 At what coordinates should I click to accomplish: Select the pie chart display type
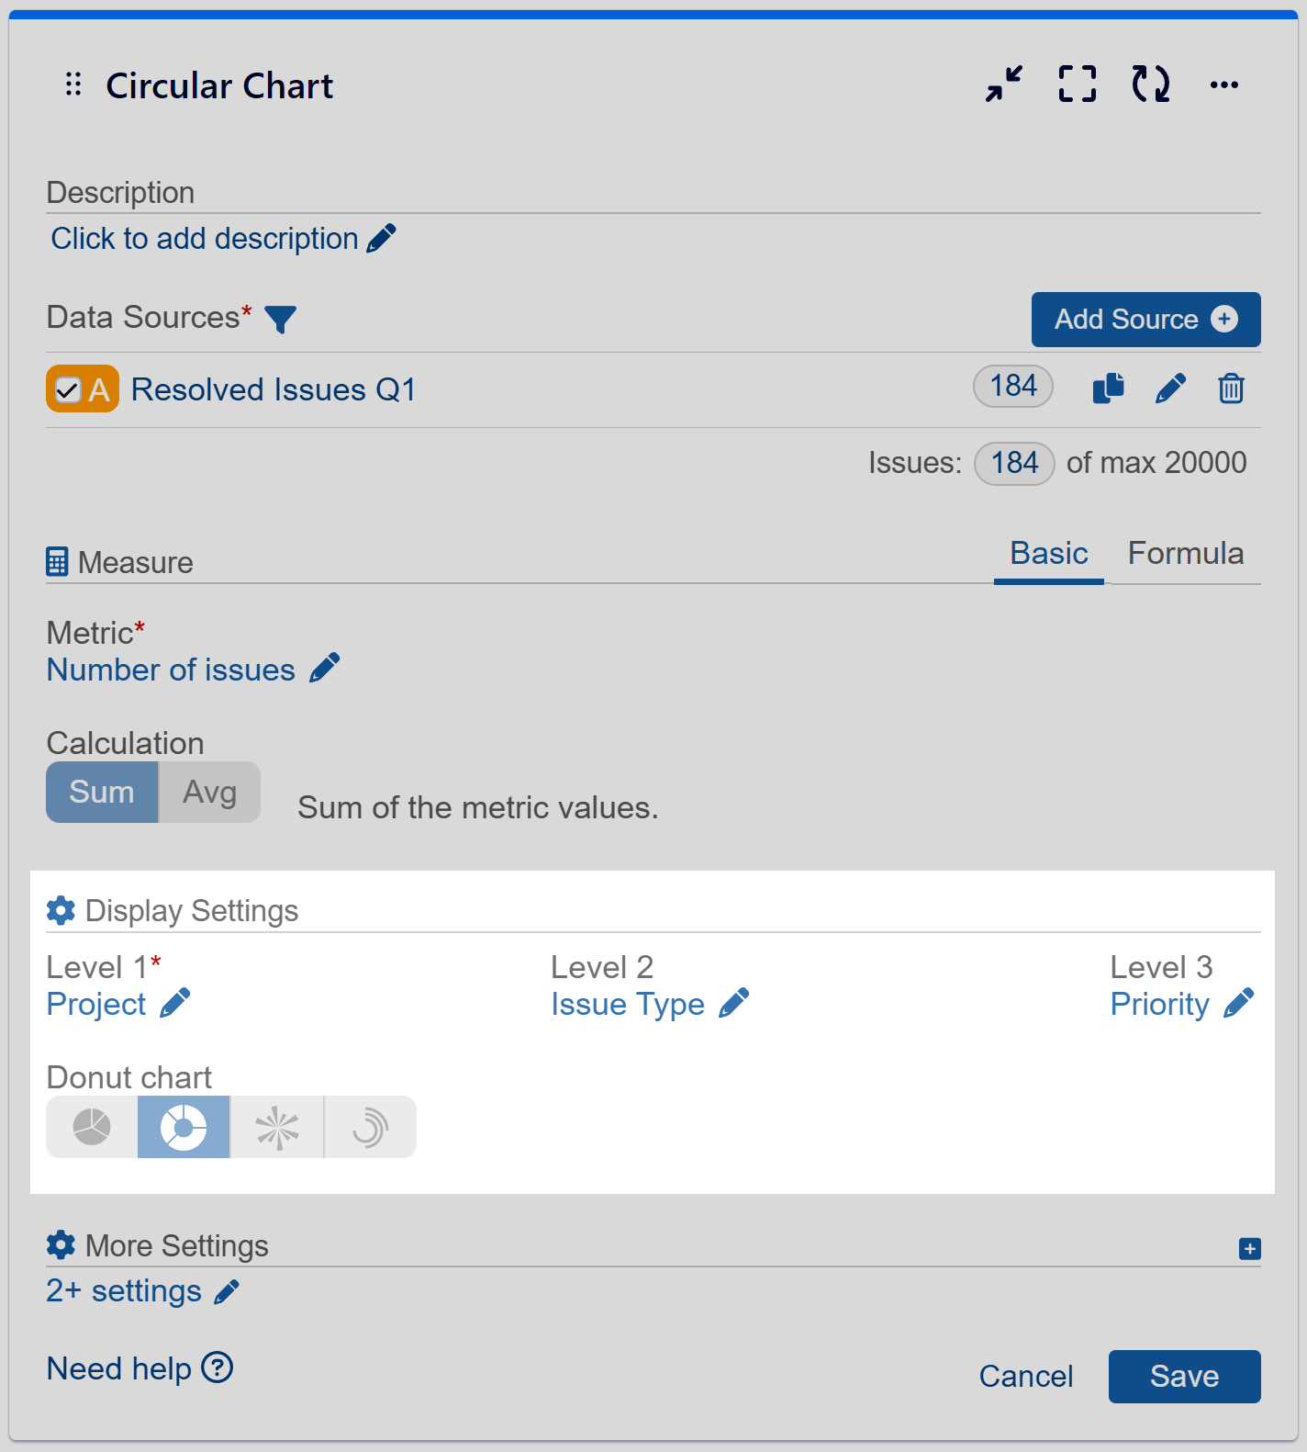coord(91,1127)
